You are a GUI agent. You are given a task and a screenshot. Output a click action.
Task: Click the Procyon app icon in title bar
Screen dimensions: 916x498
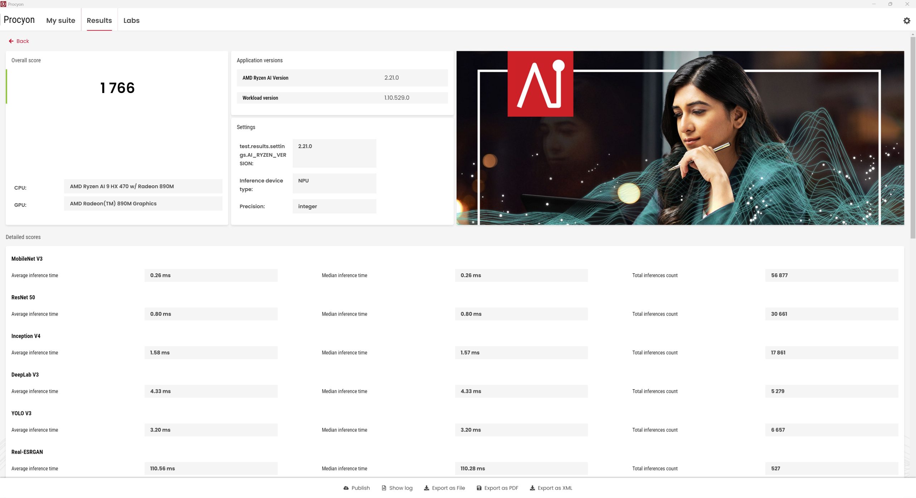(x=4, y=4)
